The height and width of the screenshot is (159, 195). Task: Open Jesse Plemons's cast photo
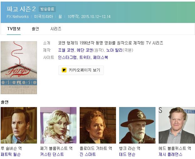177,125
